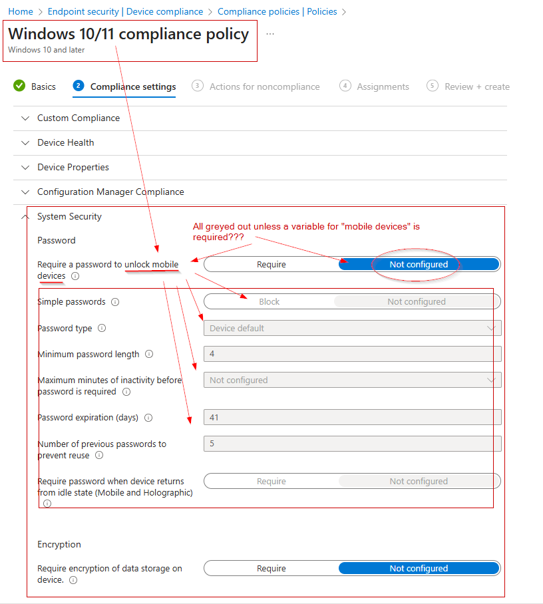
Task: Click the Device Health chevron icon
Action: [x=25, y=143]
